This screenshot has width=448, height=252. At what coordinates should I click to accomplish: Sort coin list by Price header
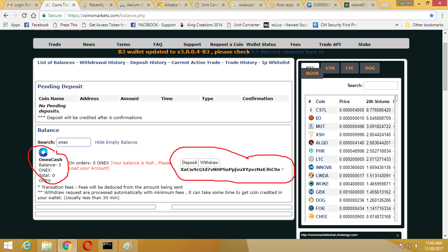[x=344, y=101]
